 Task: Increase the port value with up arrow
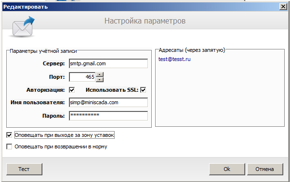100,74
